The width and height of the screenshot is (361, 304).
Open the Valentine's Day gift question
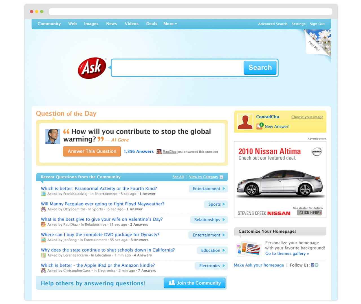(102, 219)
